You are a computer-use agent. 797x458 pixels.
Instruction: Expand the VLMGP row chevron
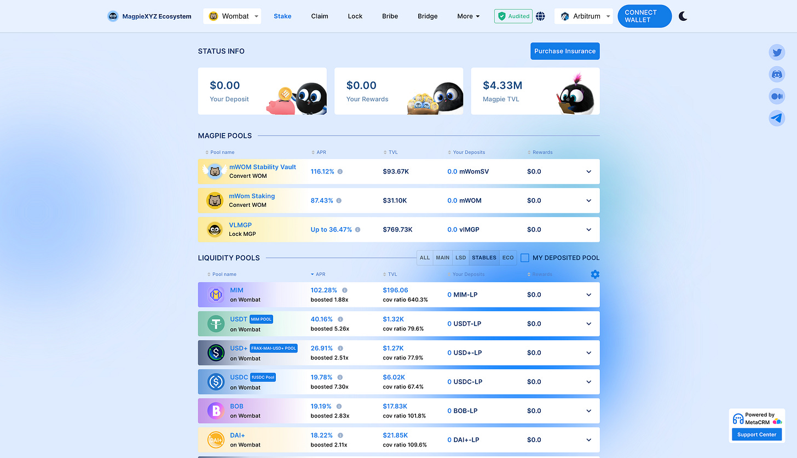click(x=589, y=230)
